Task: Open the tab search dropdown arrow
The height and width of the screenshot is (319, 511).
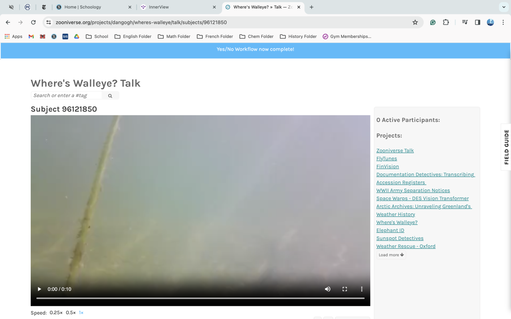Action: click(x=503, y=7)
